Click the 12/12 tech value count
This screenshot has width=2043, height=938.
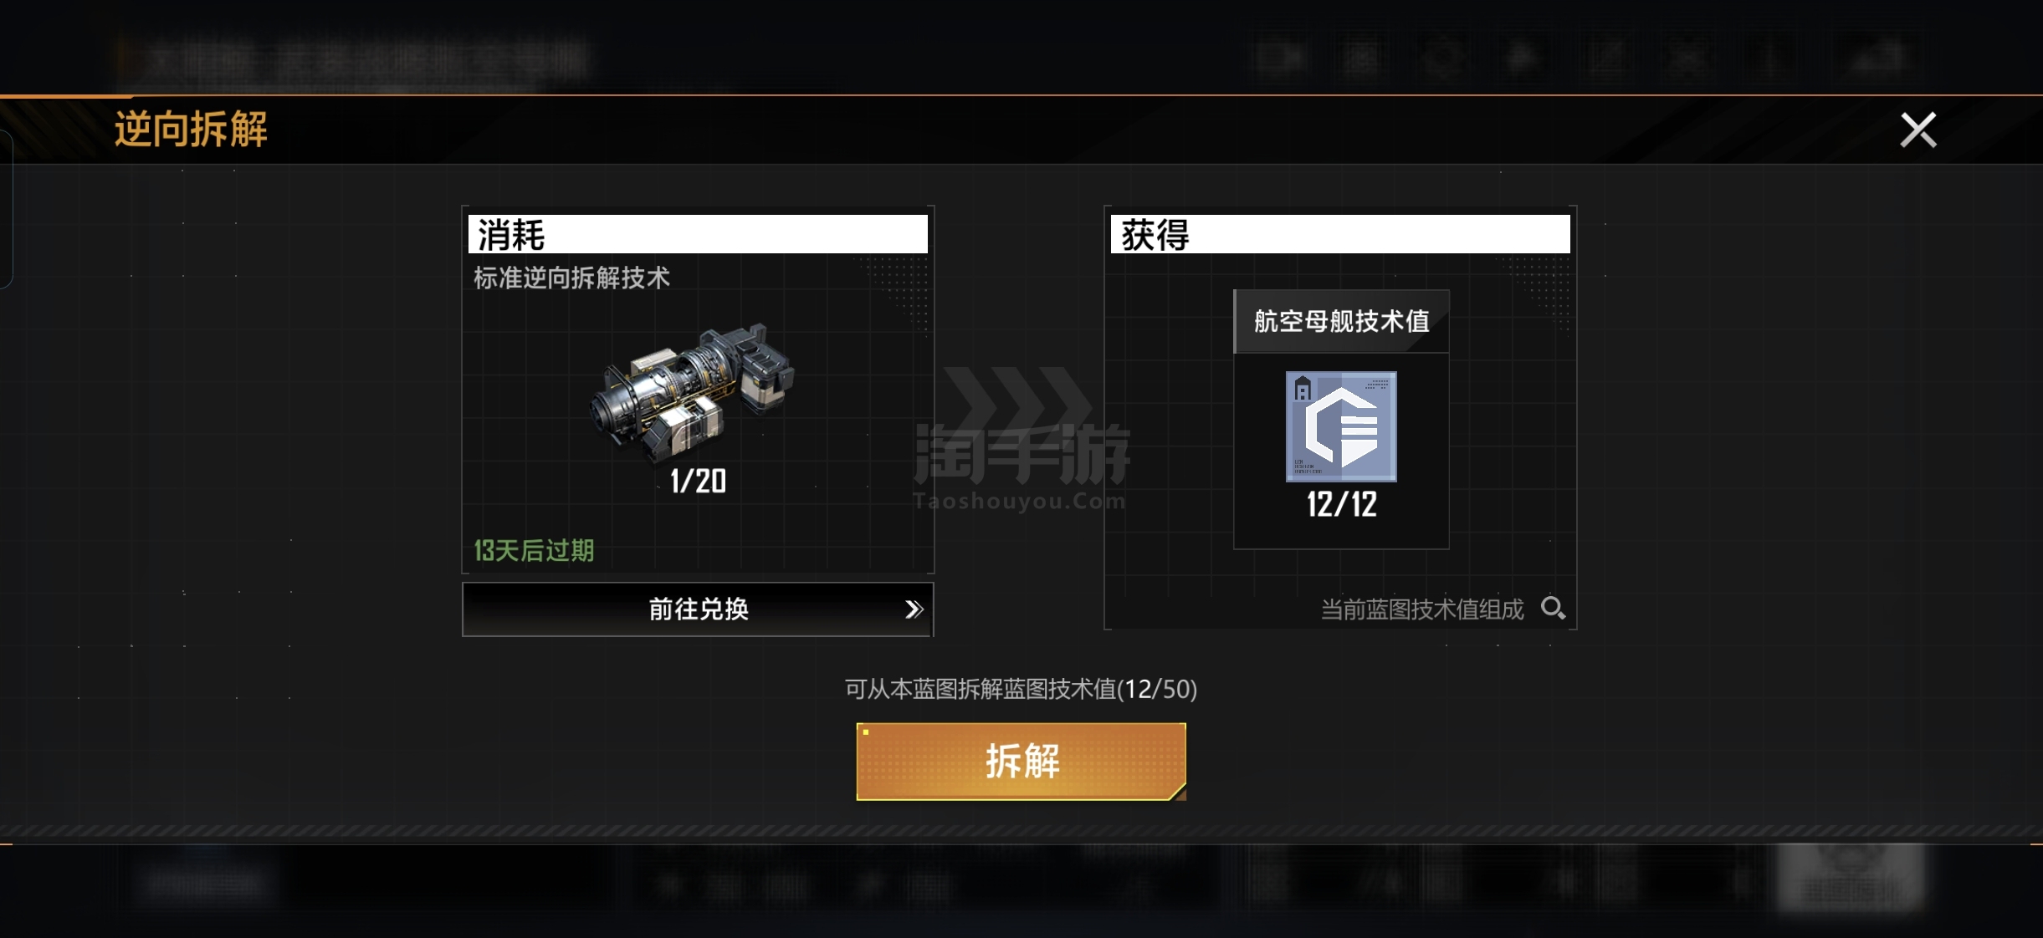[x=1342, y=504]
